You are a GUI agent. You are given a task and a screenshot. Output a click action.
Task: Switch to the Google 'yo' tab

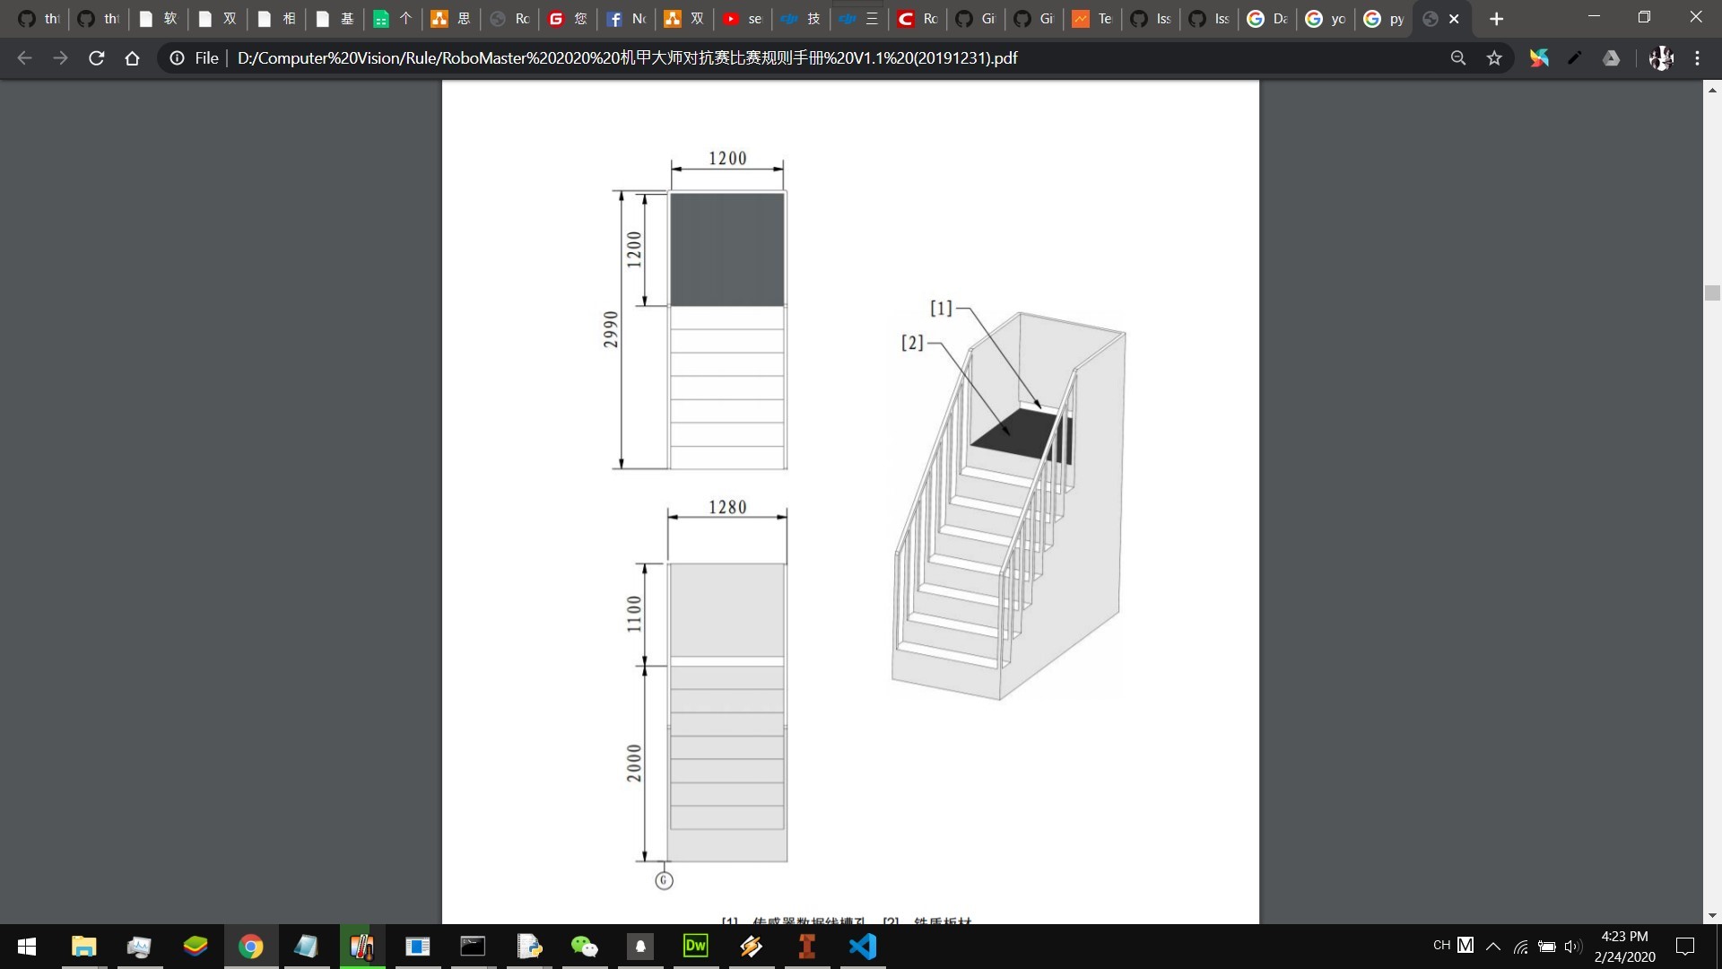pos(1326,19)
